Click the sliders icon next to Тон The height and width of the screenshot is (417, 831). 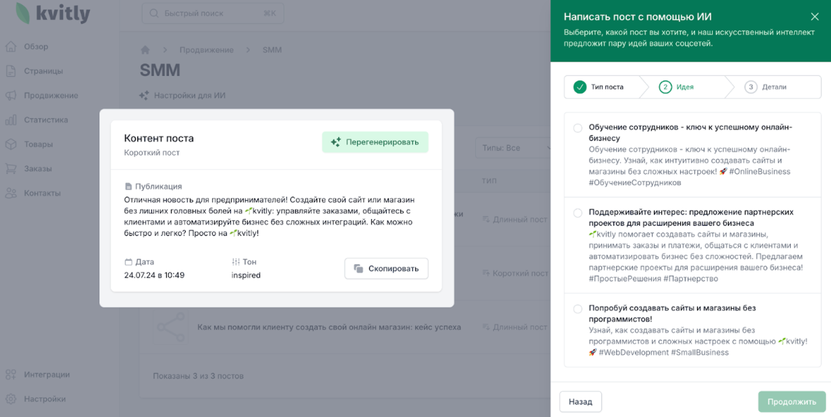tap(235, 262)
